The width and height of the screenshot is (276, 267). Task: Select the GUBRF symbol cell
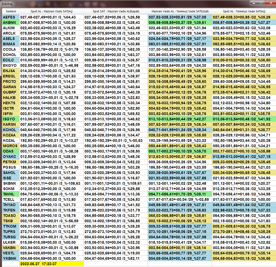click(x=10, y=92)
